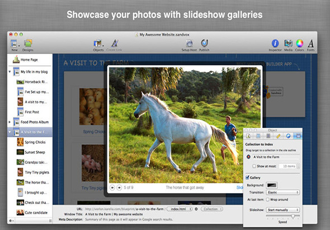Click the a-visit-to-the-farm URL path segment
The image size is (330, 230).
[150, 209]
